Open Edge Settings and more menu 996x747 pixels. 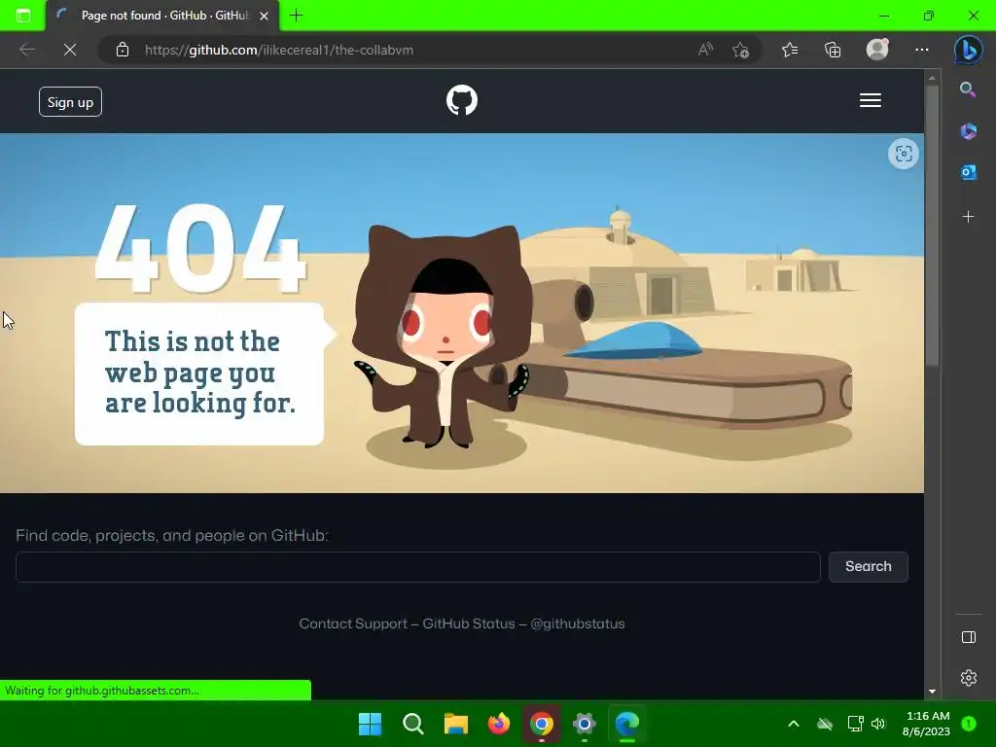click(922, 50)
